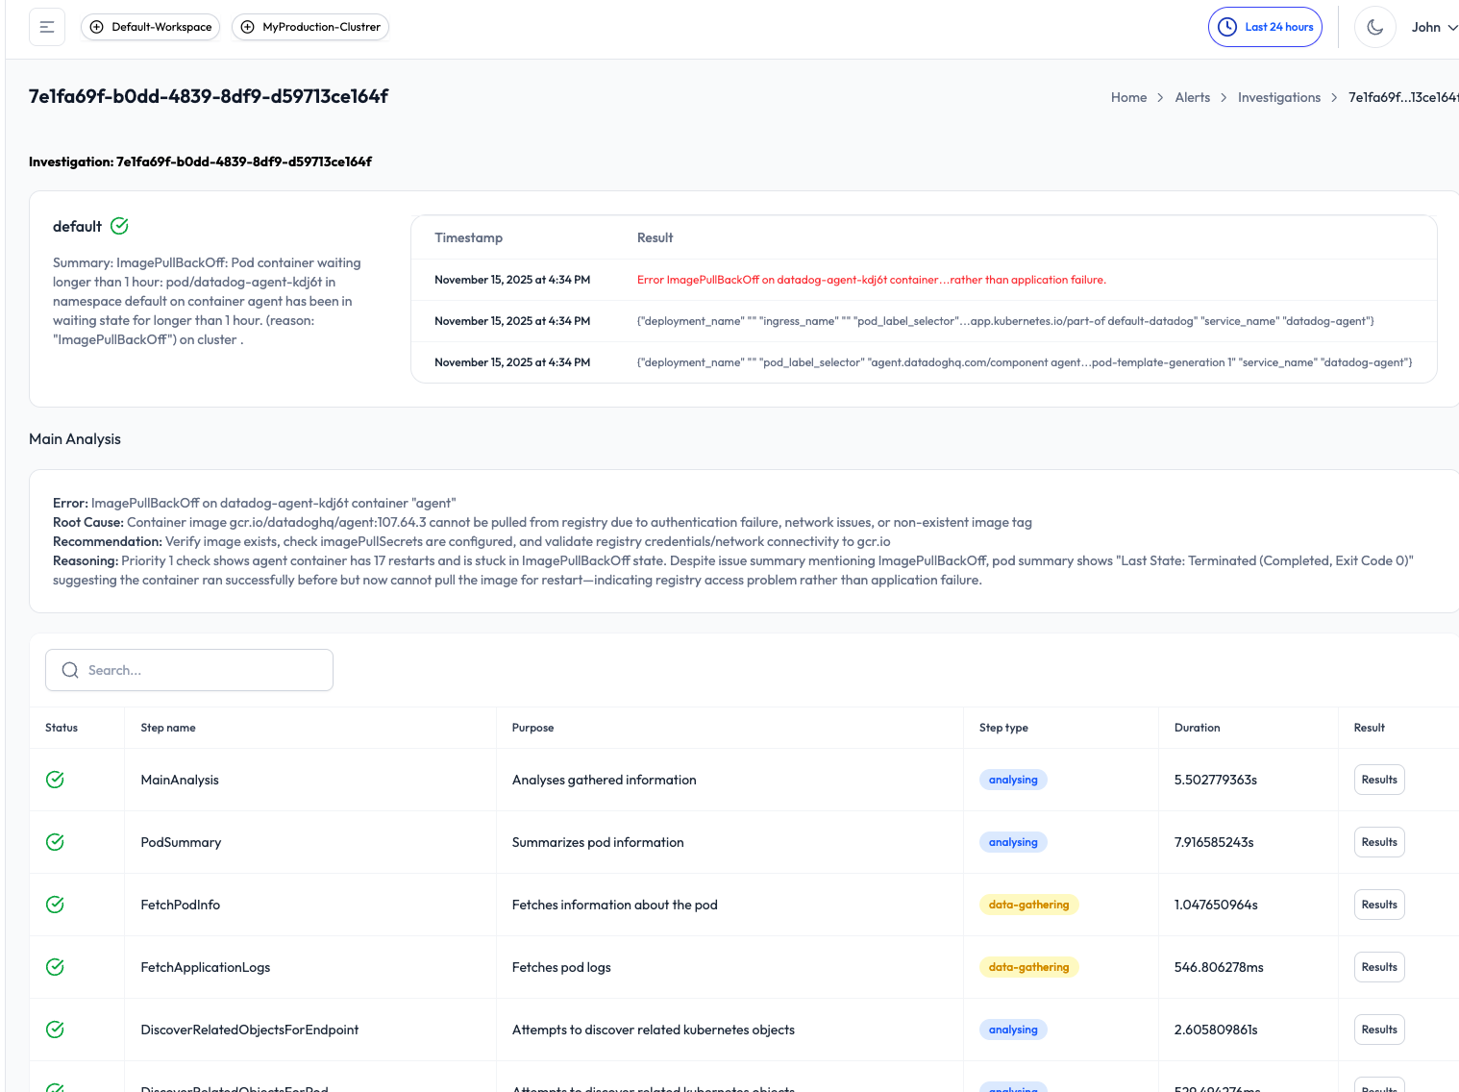This screenshot has width=1459, height=1092.
Task: Click the clock icon in time range
Action: [x=1227, y=27]
